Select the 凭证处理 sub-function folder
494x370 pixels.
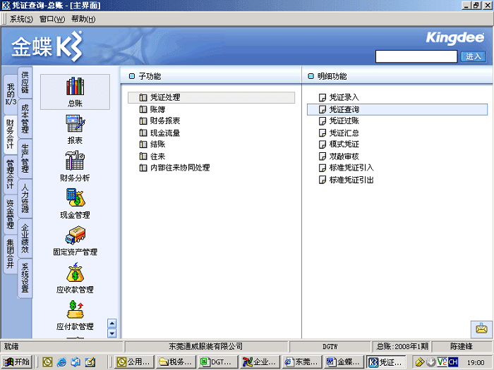coord(211,97)
